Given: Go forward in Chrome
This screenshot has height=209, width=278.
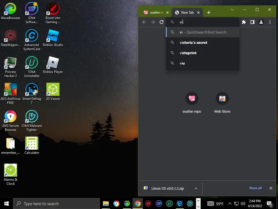Looking at the screenshot, I should click(153, 22).
